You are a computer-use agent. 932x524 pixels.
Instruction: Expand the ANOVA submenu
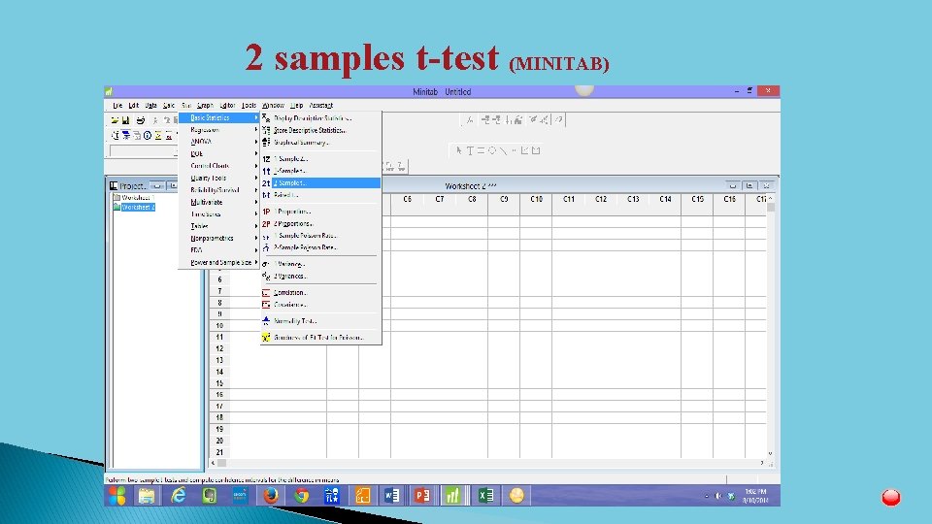(x=219, y=142)
